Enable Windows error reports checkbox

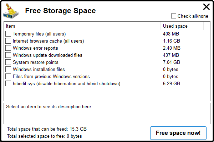pyautogui.click(x=8, y=48)
